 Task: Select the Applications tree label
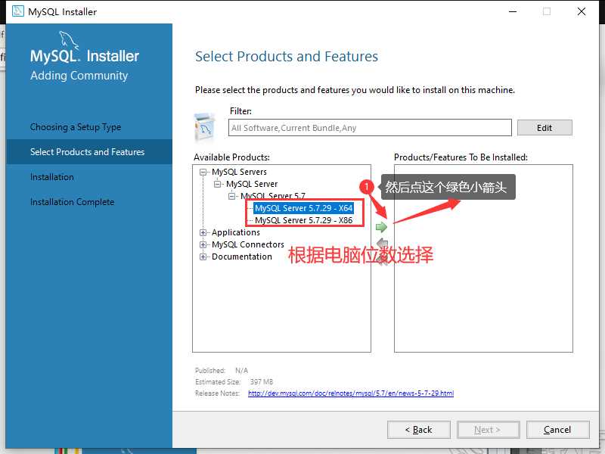pyautogui.click(x=236, y=232)
